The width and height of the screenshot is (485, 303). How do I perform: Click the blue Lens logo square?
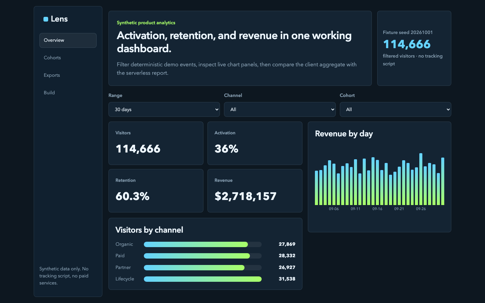point(46,19)
